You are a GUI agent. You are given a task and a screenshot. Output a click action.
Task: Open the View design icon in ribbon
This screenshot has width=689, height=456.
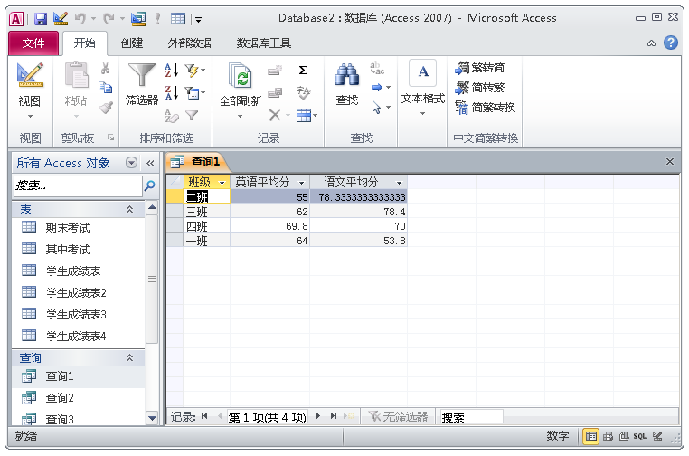pyautogui.click(x=30, y=75)
